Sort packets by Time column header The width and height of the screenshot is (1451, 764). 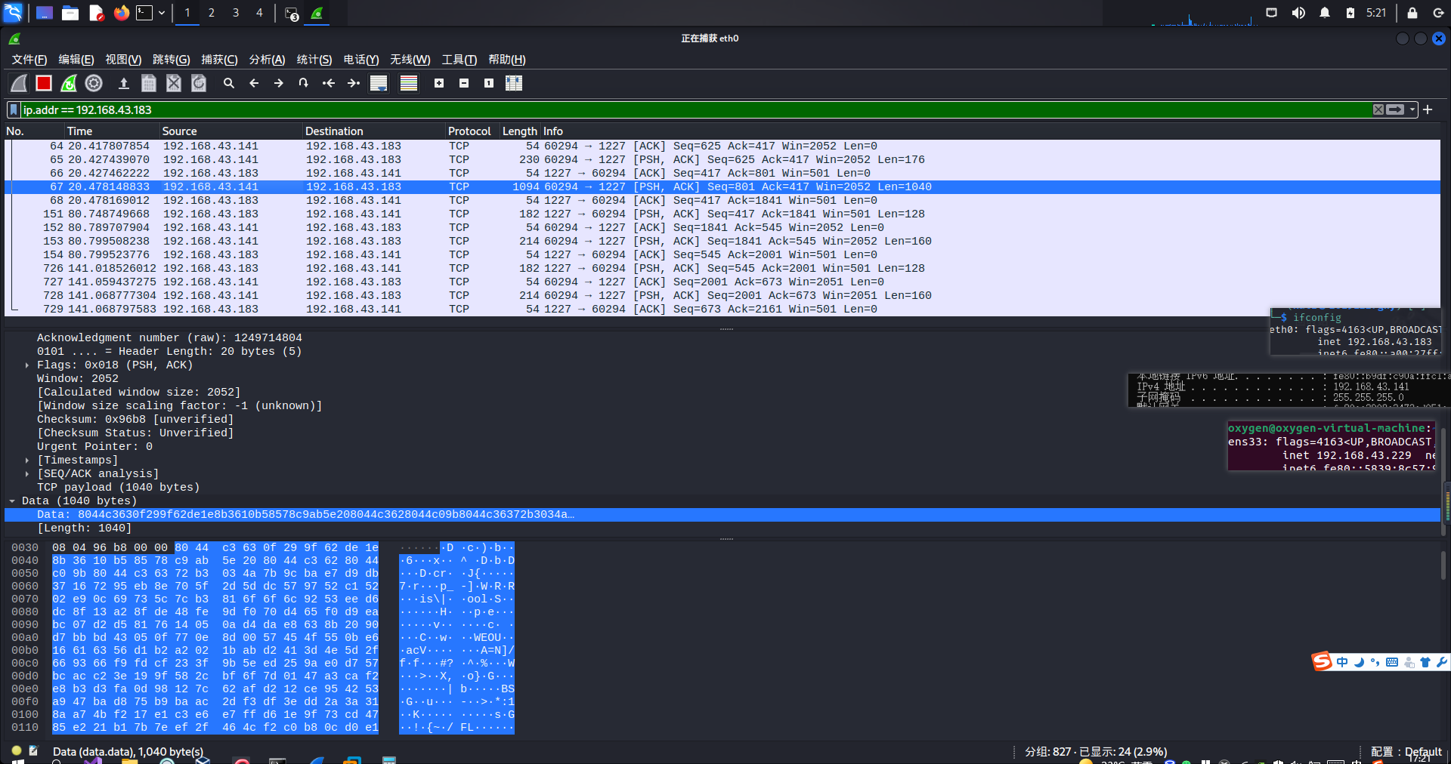click(x=112, y=131)
